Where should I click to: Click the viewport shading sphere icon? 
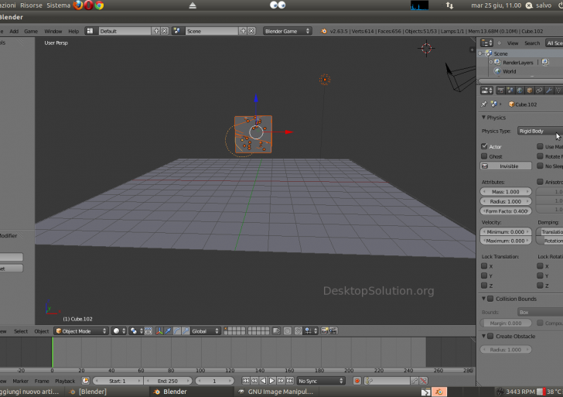pos(117,331)
